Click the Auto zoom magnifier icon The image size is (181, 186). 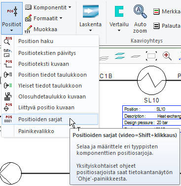click(x=140, y=11)
